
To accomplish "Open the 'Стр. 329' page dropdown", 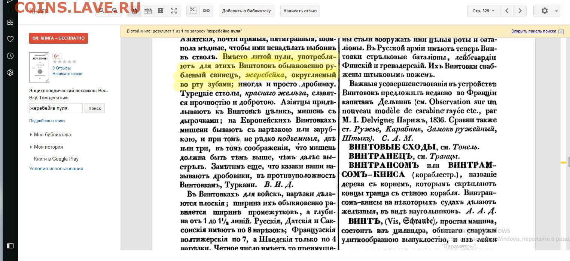I will (x=483, y=11).
